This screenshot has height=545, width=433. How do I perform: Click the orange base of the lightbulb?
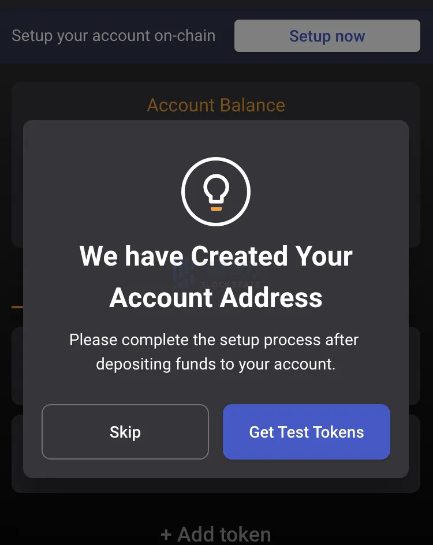coord(216,208)
